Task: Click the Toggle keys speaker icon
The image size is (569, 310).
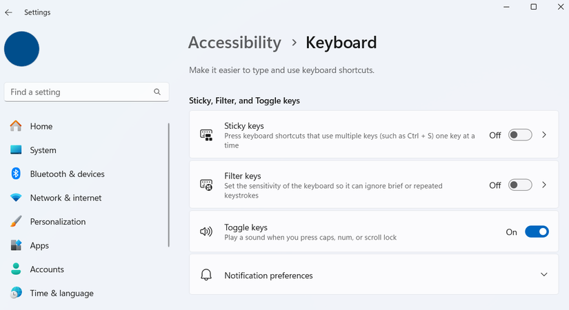Action: coord(206,232)
